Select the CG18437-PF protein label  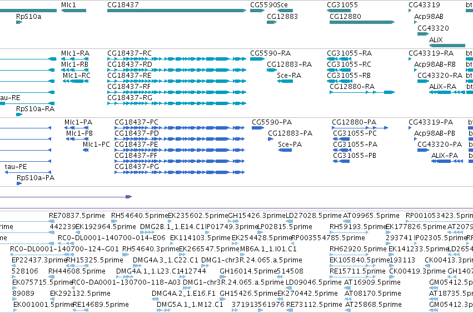tap(136, 156)
